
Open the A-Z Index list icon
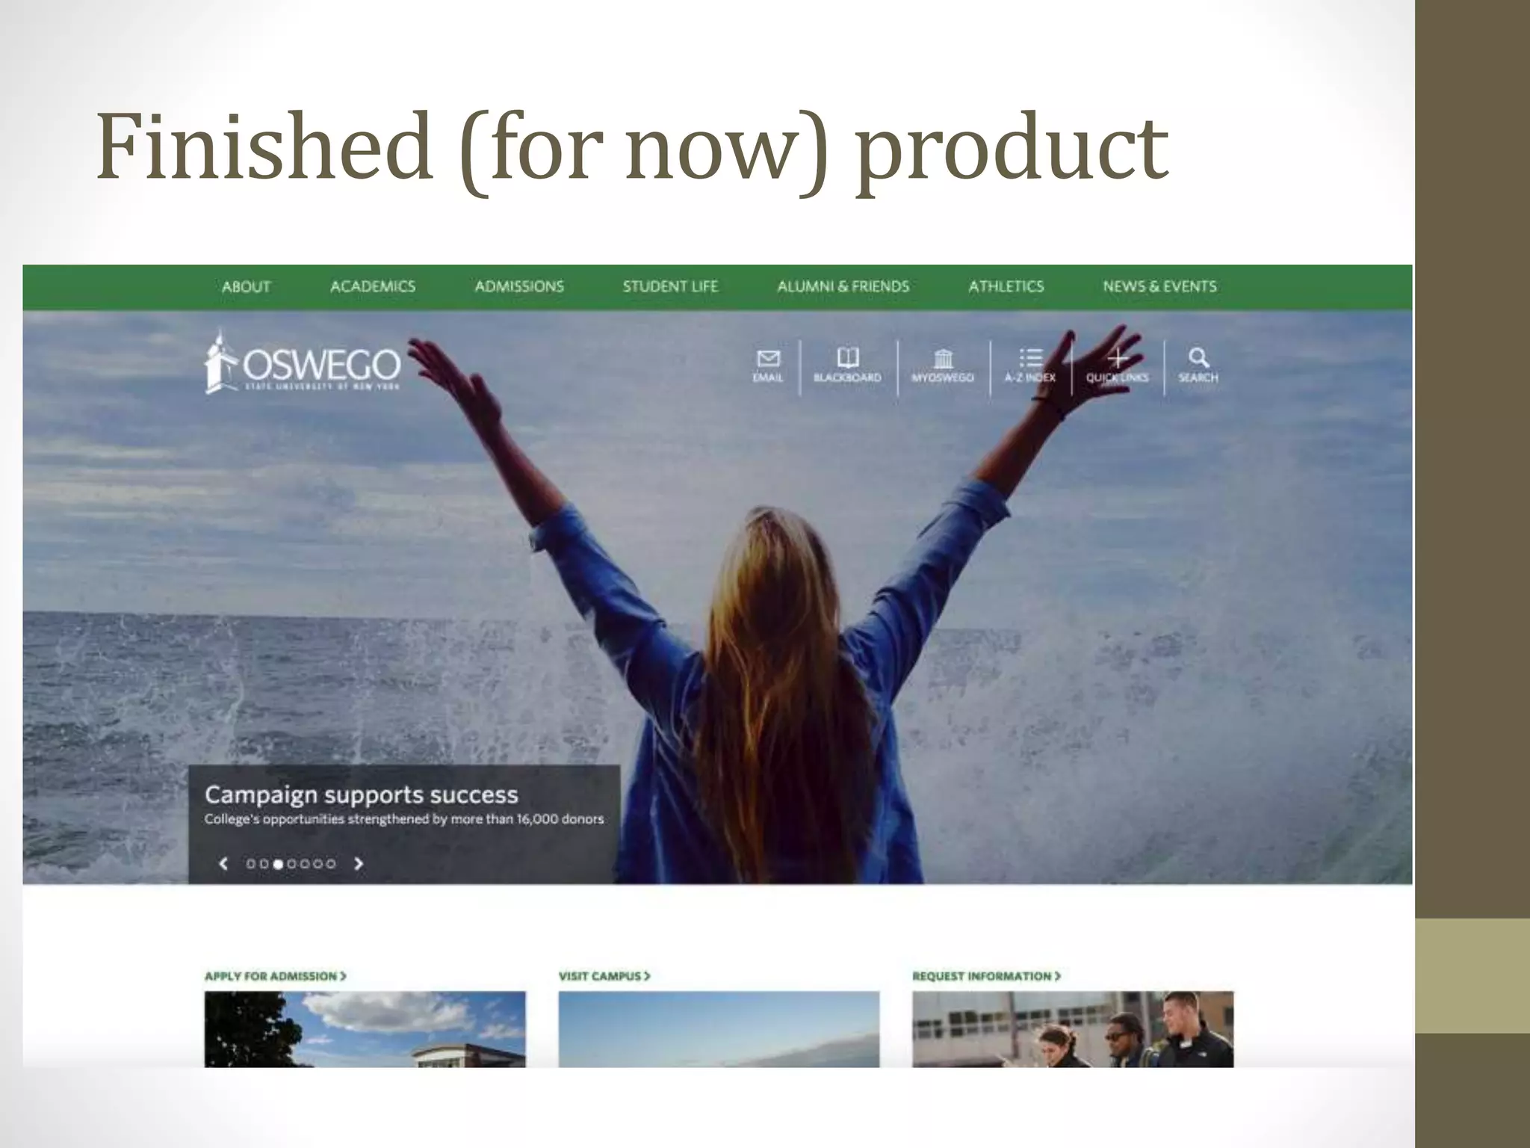point(1031,358)
